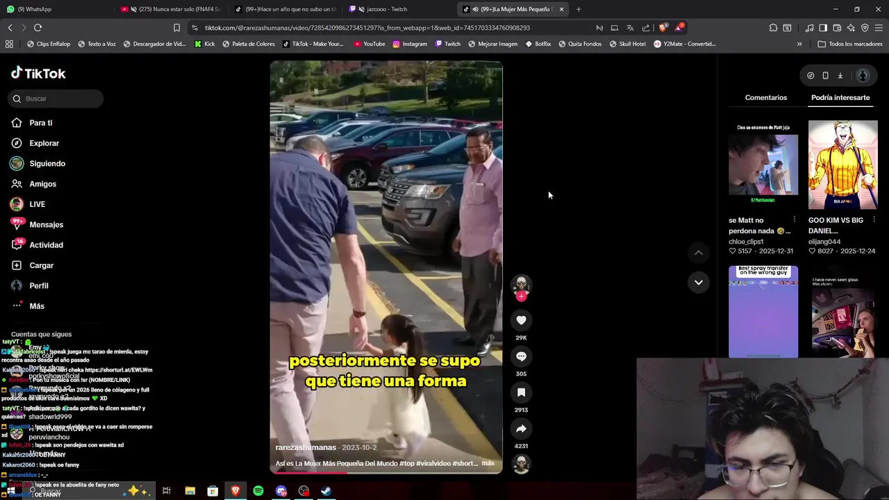This screenshot has height=500, width=889.
Task: Switch to the jazcooo - Twitch tab
Action: click(x=397, y=9)
